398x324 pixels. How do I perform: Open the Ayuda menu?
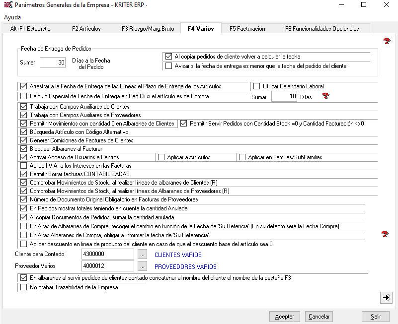[x=12, y=17]
